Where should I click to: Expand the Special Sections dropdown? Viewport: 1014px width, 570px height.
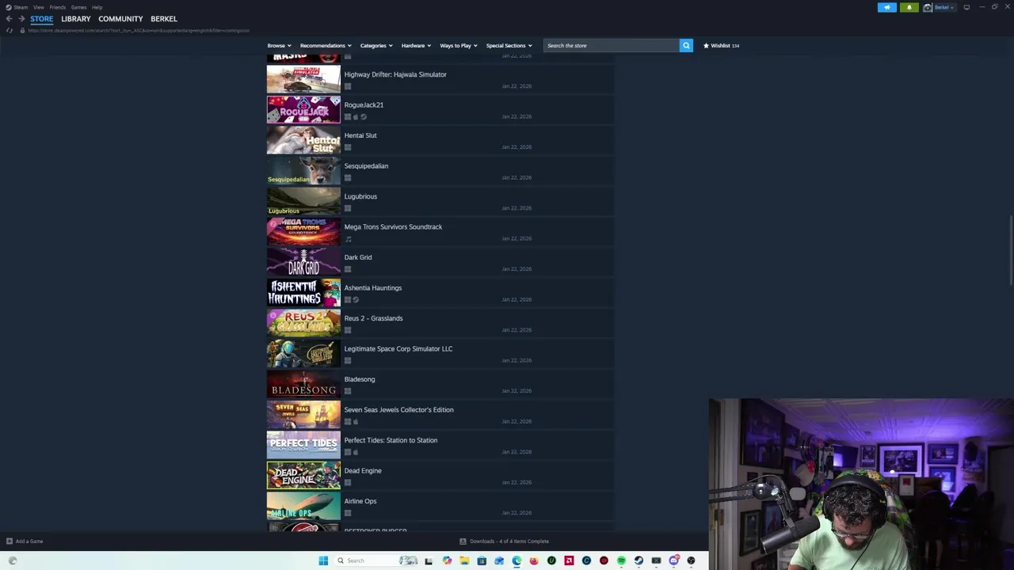[x=509, y=45]
